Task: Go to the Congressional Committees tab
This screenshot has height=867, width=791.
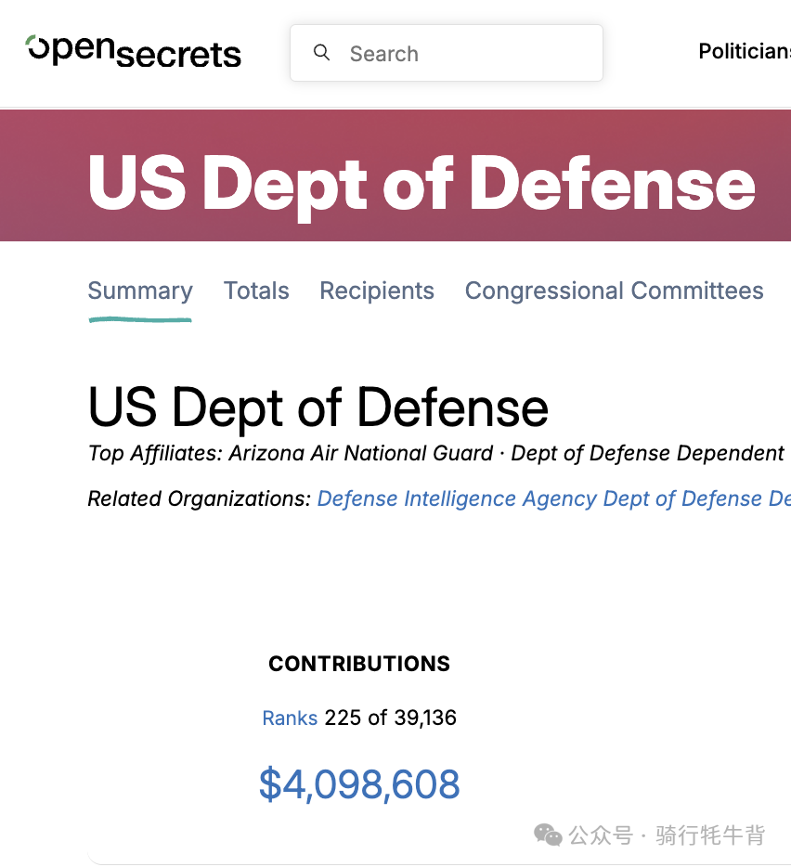Action: pos(614,291)
